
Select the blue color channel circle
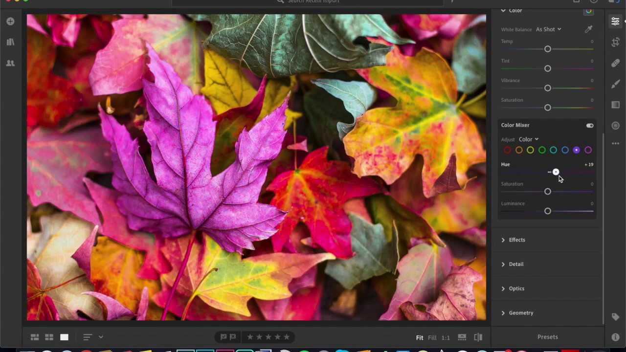565,150
